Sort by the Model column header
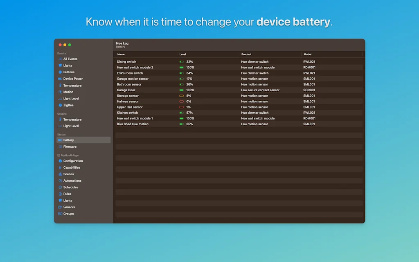 coord(308,54)
